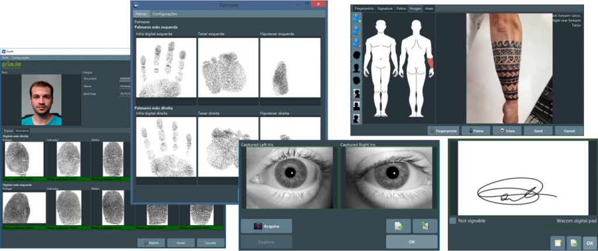Screen dimensions: 598x251
Task: Open Palms with the hand icon button
Action: 477,131
